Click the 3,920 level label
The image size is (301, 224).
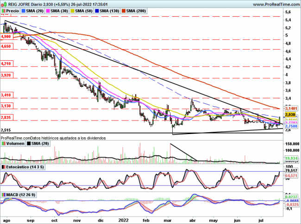click(6, 75)
